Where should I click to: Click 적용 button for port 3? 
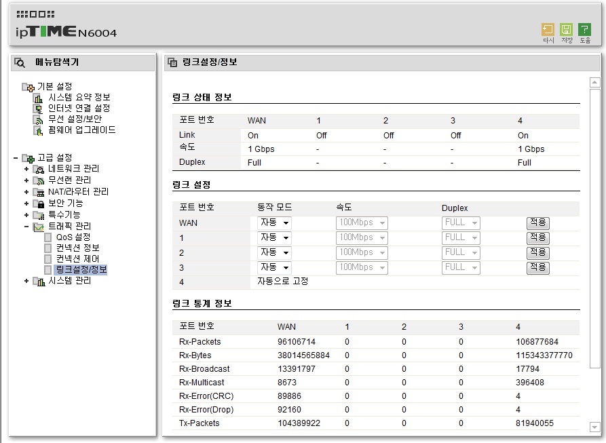coord(537,268)
